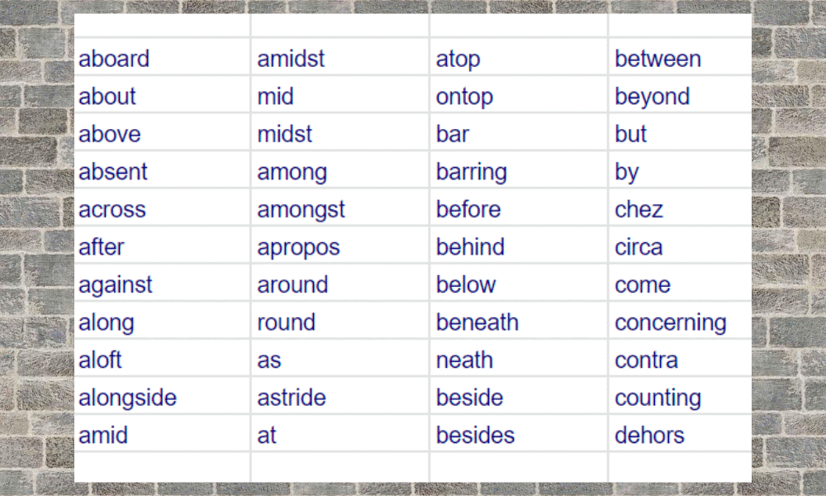
Task: Open the "circa" link
Action: [638, 246]
